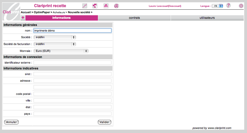
Task: Open the stacked paper icon in header
Action: 106,6
